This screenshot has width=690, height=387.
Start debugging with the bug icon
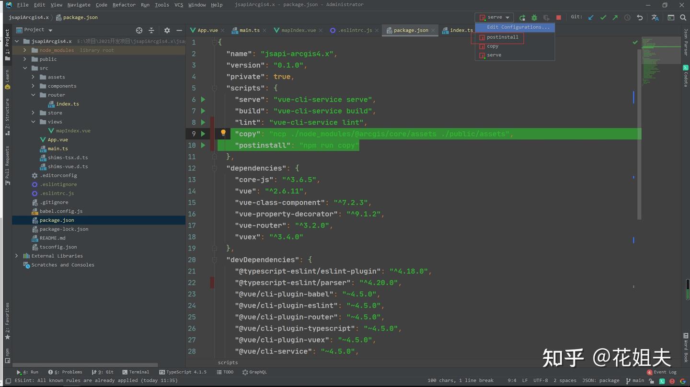pyautogui.click(x=534, y=17)
